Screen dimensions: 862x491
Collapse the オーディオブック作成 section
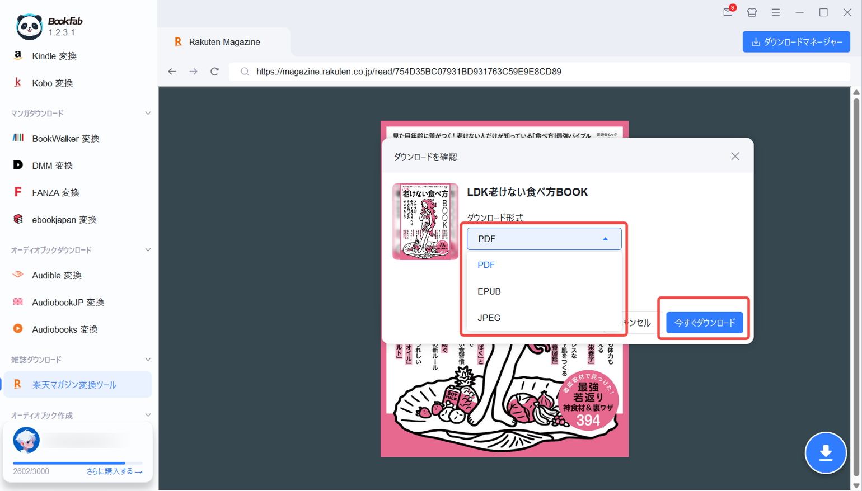click(148, 415)
